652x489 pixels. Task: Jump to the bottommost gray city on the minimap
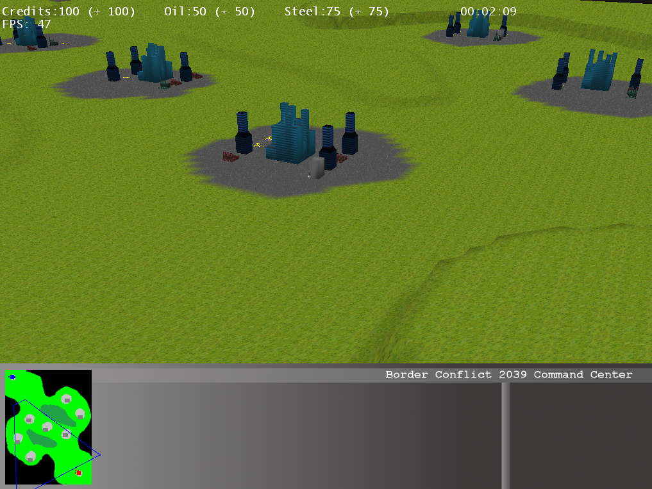(x=30, y=457)
